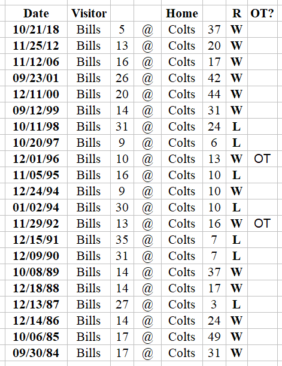Viewport: 282px width, 366px height.
Task: Click the date cell 10/21/18
Action: [x=36, y=29]
